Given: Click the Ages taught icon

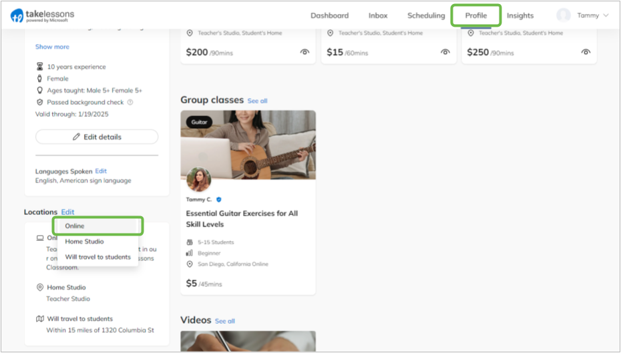Looking at the screenshot, I should click(39, 90).
